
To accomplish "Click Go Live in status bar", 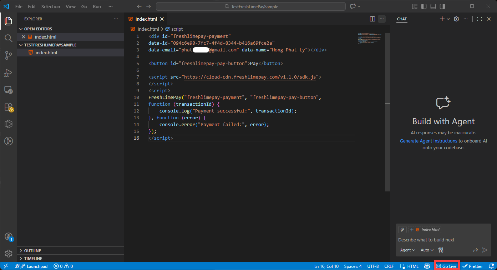I will 447,266.
